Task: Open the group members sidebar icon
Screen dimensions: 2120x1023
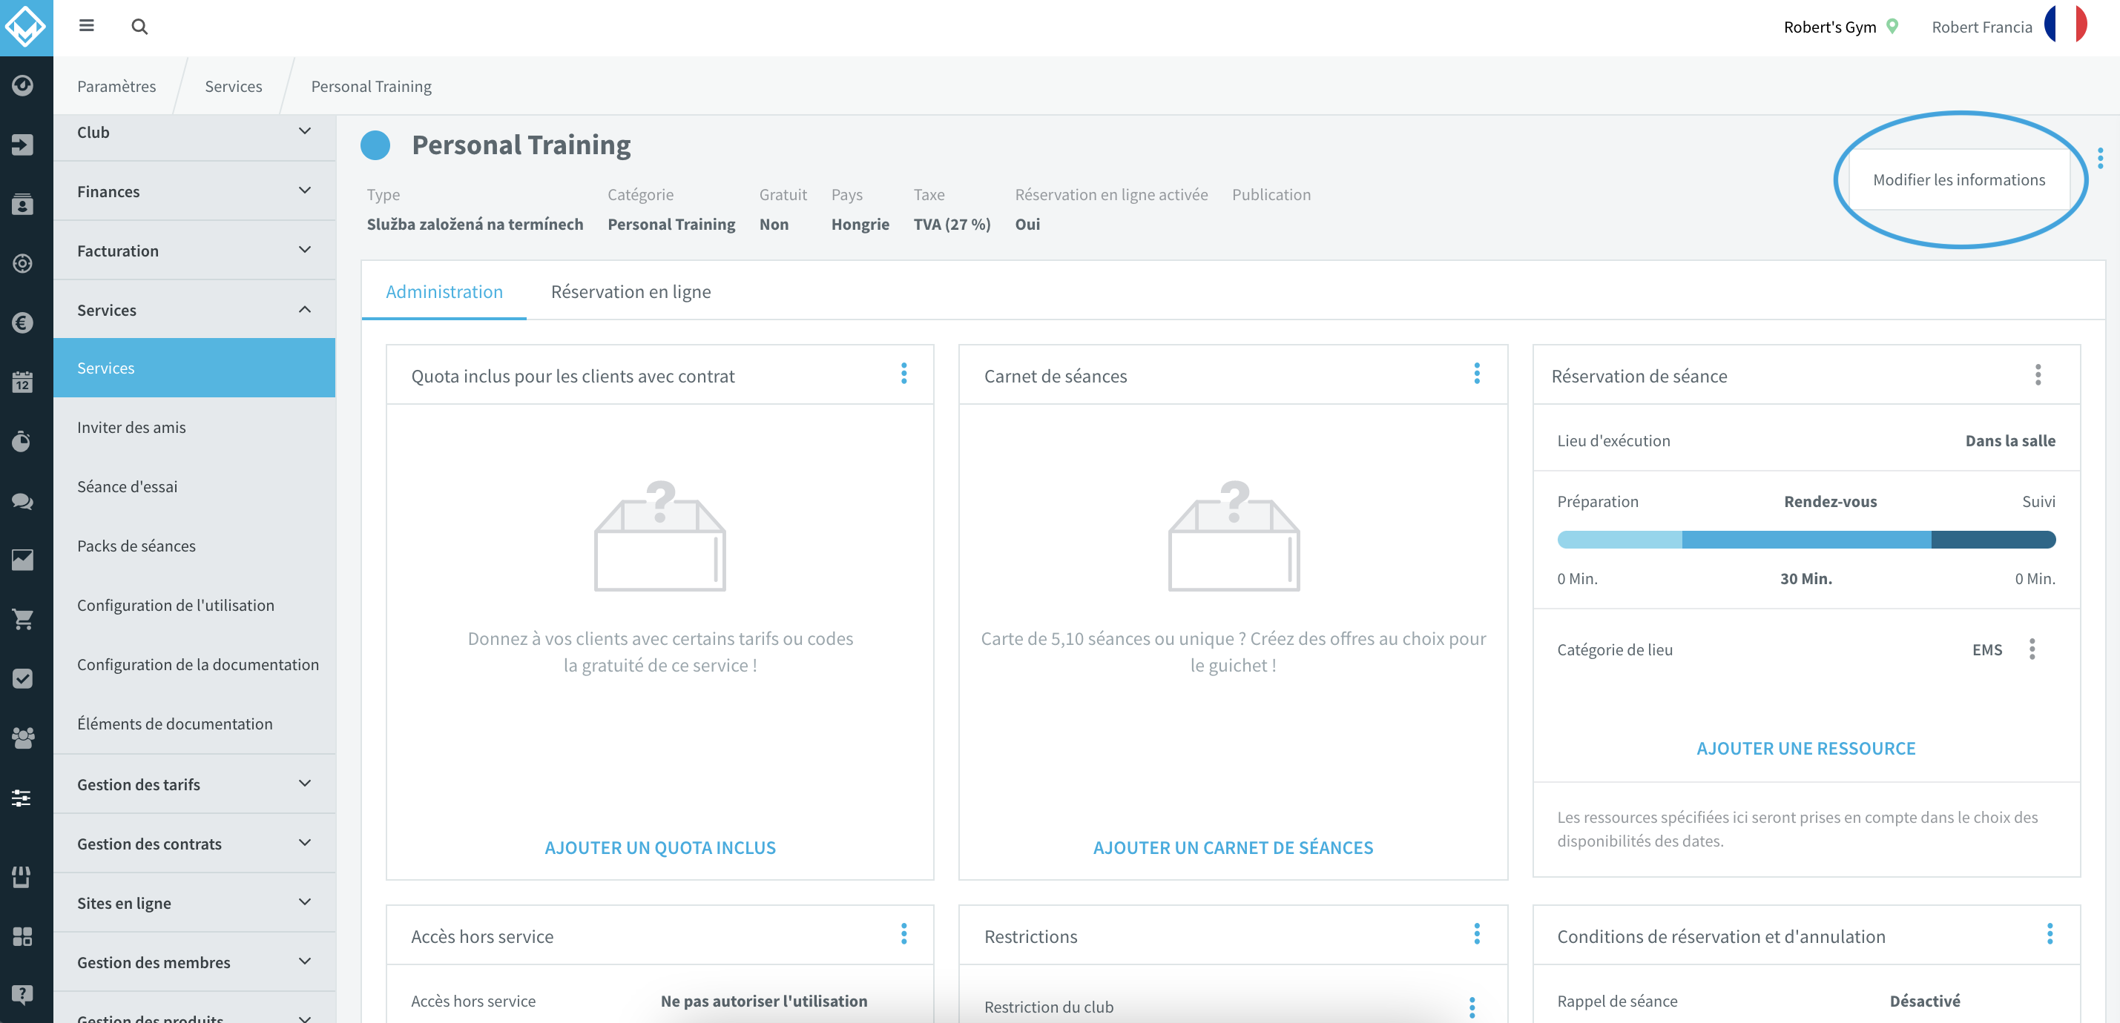Action: coord(23,738)
